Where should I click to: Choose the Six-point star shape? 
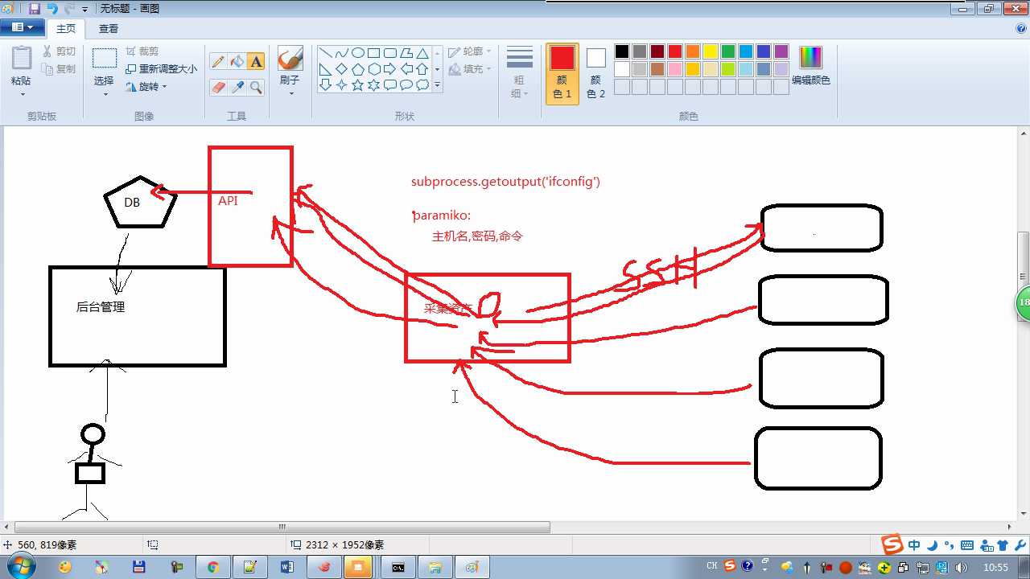pyautogui.click(x=374, y=85)
